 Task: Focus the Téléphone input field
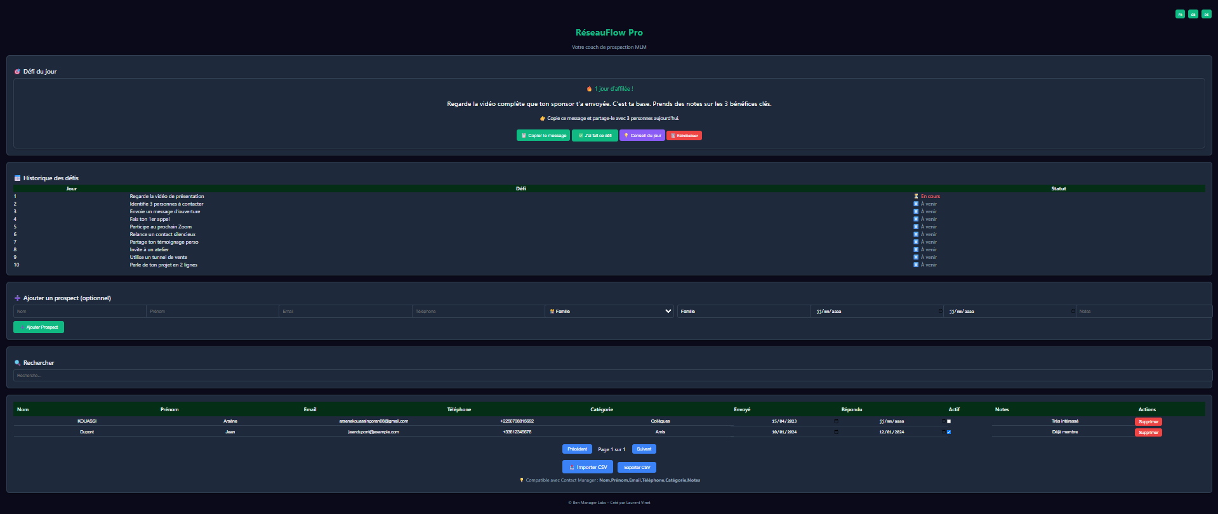[479, 311]
